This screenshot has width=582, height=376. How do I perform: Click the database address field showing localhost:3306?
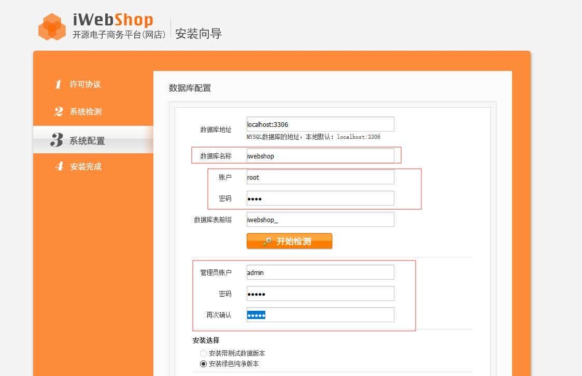tap(320, 124)
